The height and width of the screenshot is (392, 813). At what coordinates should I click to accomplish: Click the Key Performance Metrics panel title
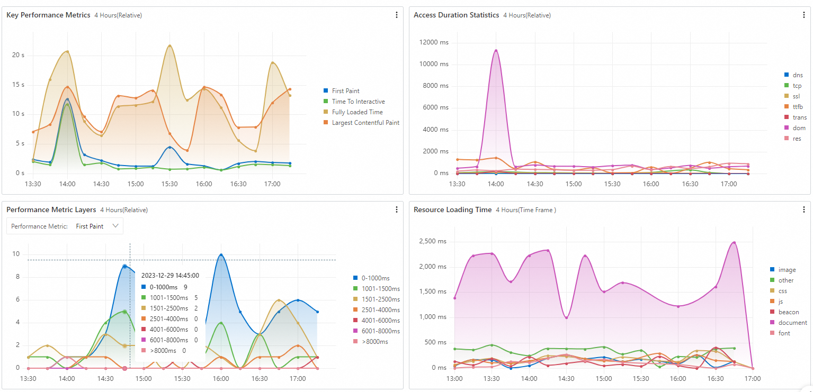(x=48, y=15)
